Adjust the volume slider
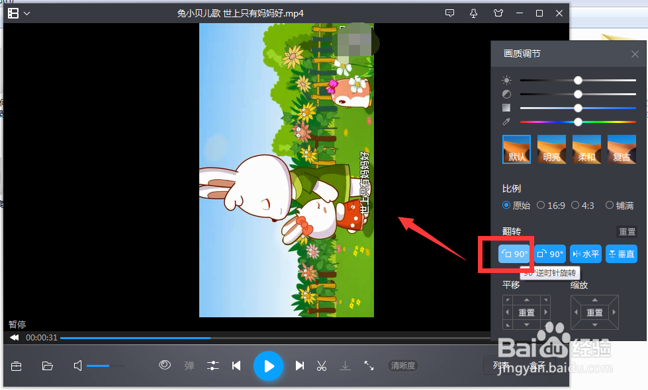Screen dimensions: 648x390 pos(105,366)
